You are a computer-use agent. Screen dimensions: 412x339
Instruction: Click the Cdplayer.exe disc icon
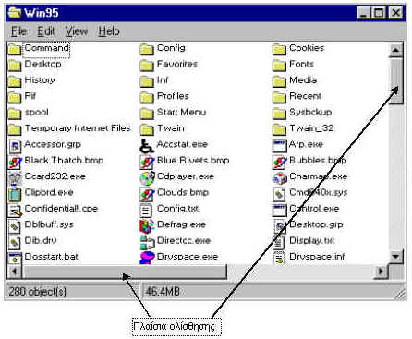[x=147, y=177]
